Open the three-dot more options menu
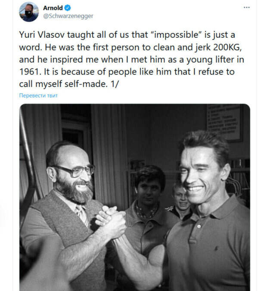The image size is (267, 291). point(246,7)
